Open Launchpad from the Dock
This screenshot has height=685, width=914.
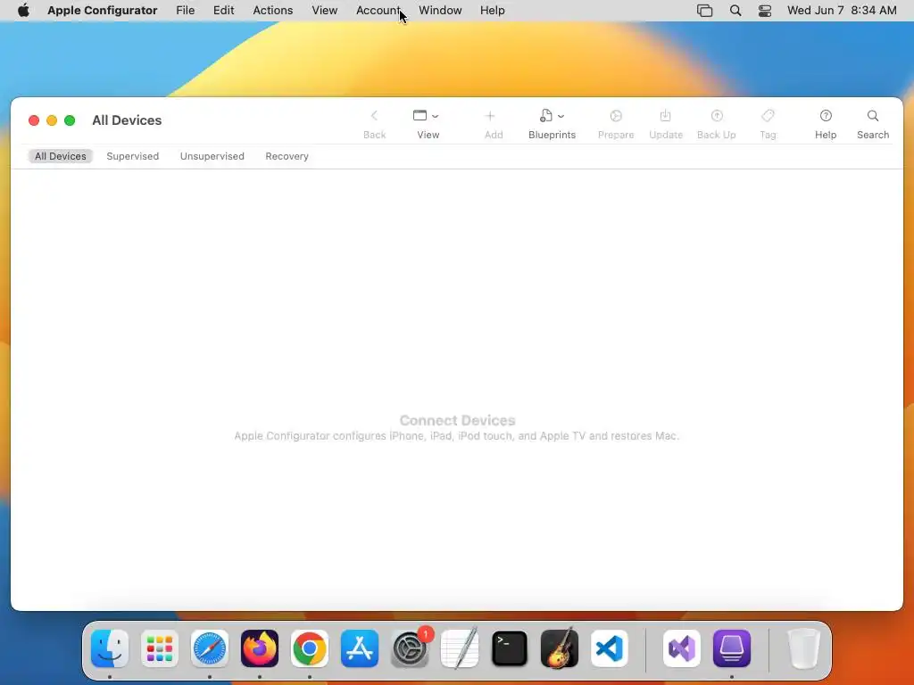tap(160, 648)
